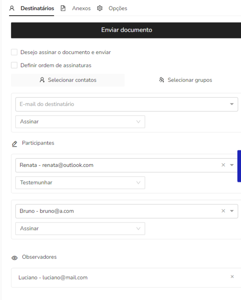
Task: Click the blue side tab on the right edge
Action: [239, 166]
